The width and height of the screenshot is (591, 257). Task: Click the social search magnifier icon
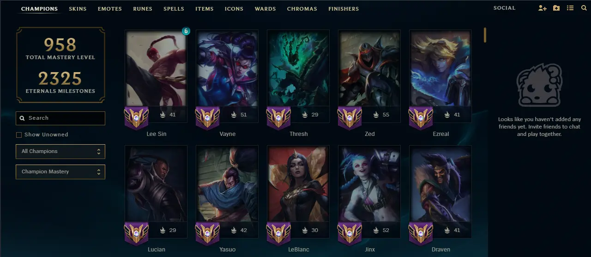584,8
